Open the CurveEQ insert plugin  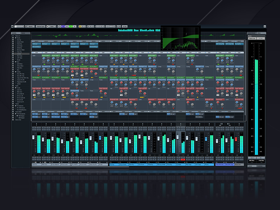239,44
